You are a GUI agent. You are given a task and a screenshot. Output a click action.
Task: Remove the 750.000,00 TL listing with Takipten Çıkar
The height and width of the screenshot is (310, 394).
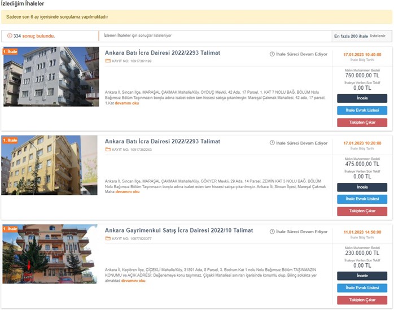pos(362,122)
